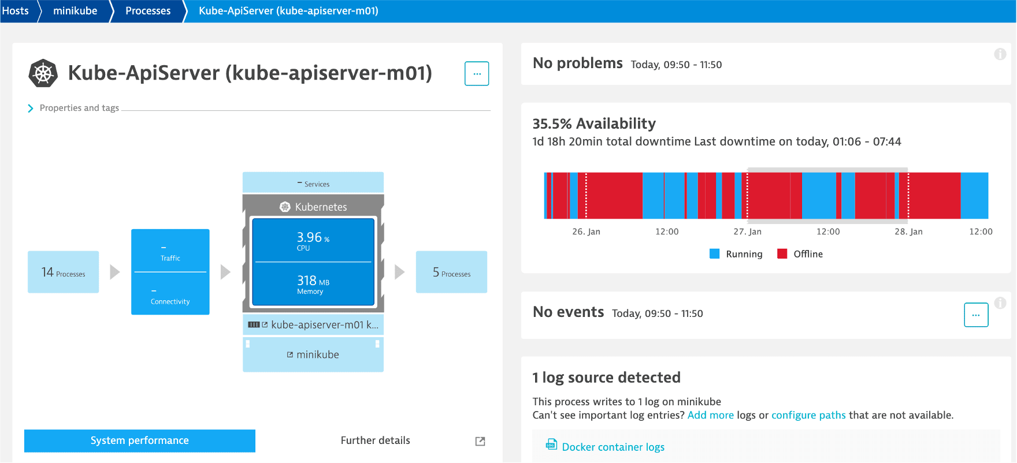Image resolution: width=1017 pixels, height=463 pixels.
Task: Click the 5 Processes outgoing tile
Action: [x=451, y=272]
